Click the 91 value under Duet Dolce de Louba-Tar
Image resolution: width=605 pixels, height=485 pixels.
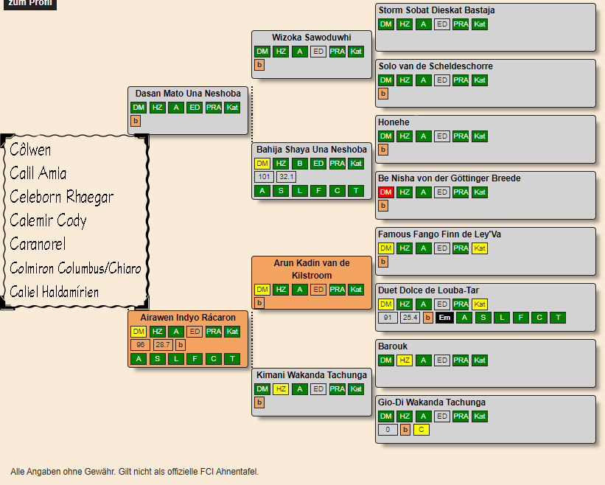click(x=388, y=318)
